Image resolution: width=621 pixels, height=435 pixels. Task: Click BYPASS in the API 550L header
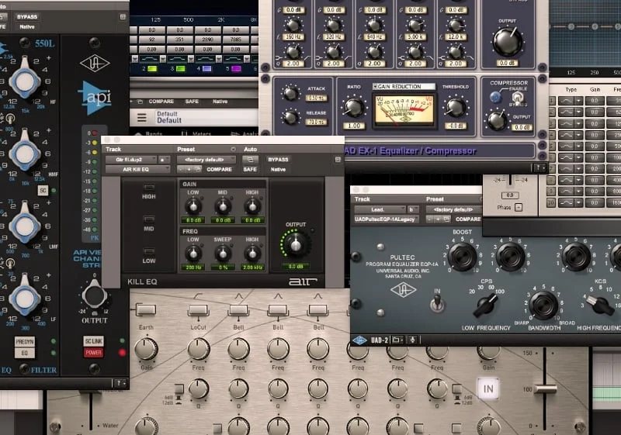[27, 16]
